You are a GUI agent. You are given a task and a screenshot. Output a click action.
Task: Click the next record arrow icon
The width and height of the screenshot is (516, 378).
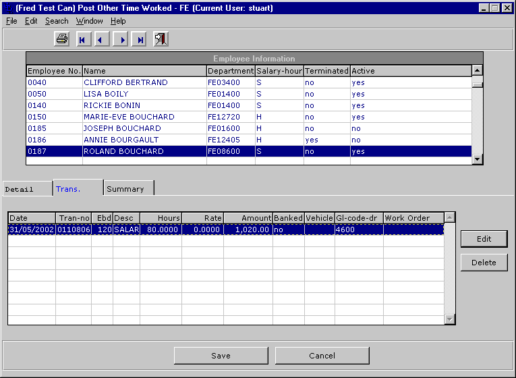click(x=121, y=40)
